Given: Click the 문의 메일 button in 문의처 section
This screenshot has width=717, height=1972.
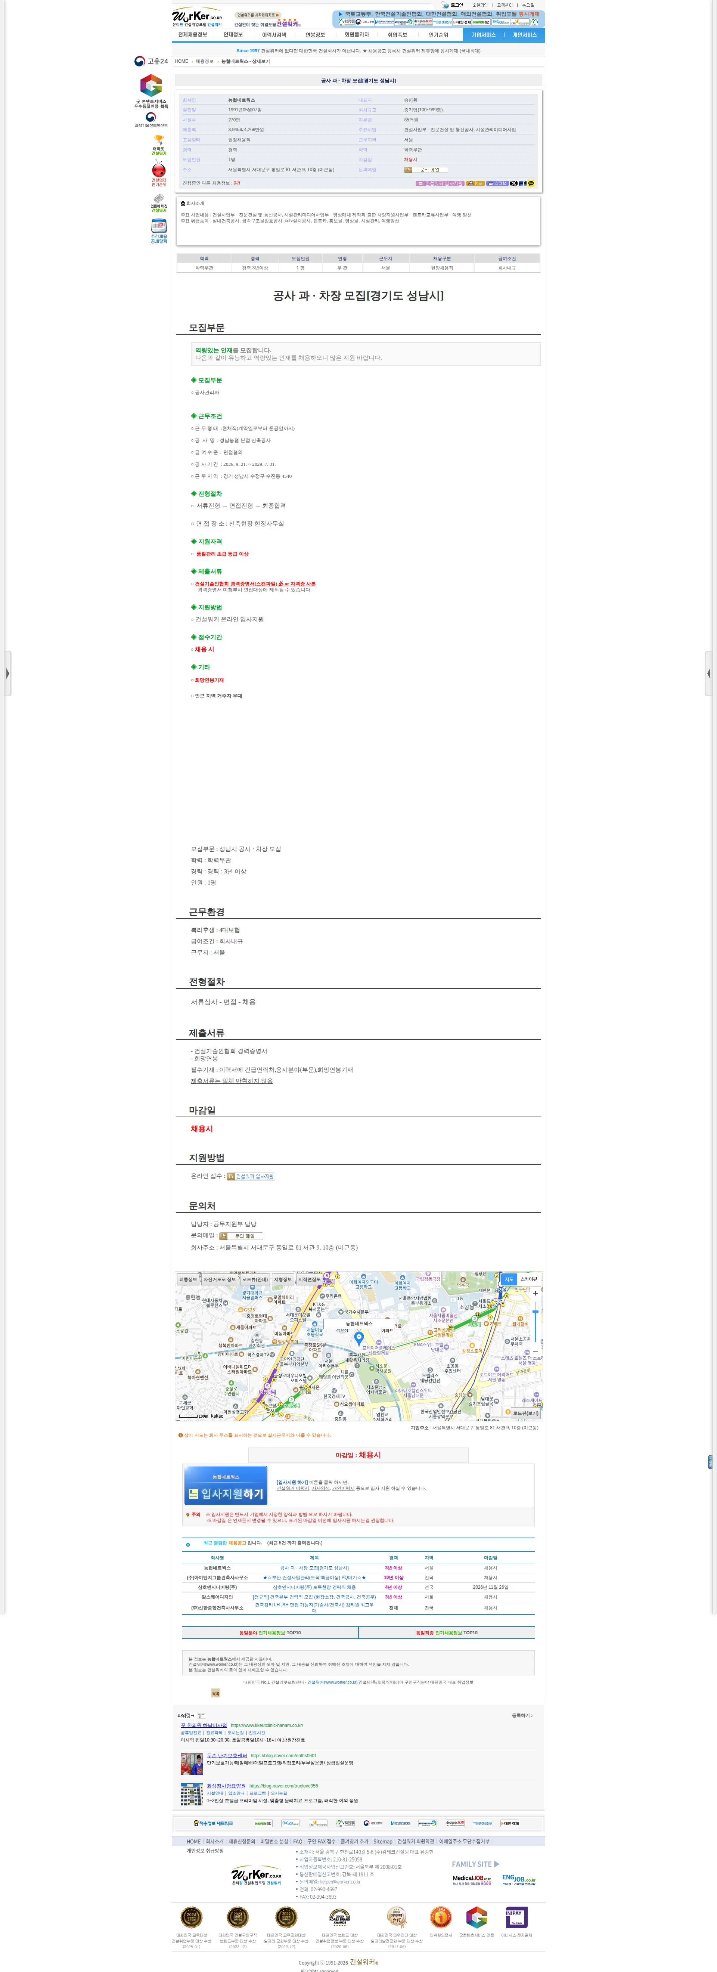Looking at the screenshot, I should pos(241,1236).
